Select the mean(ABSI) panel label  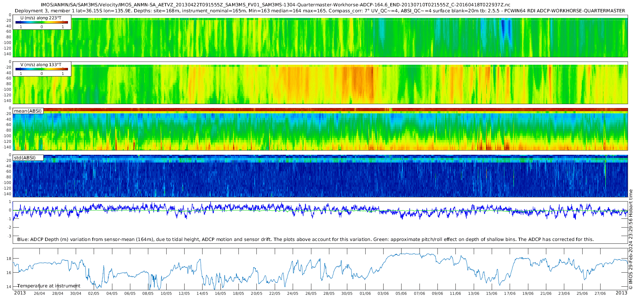(x=28, y=111)
